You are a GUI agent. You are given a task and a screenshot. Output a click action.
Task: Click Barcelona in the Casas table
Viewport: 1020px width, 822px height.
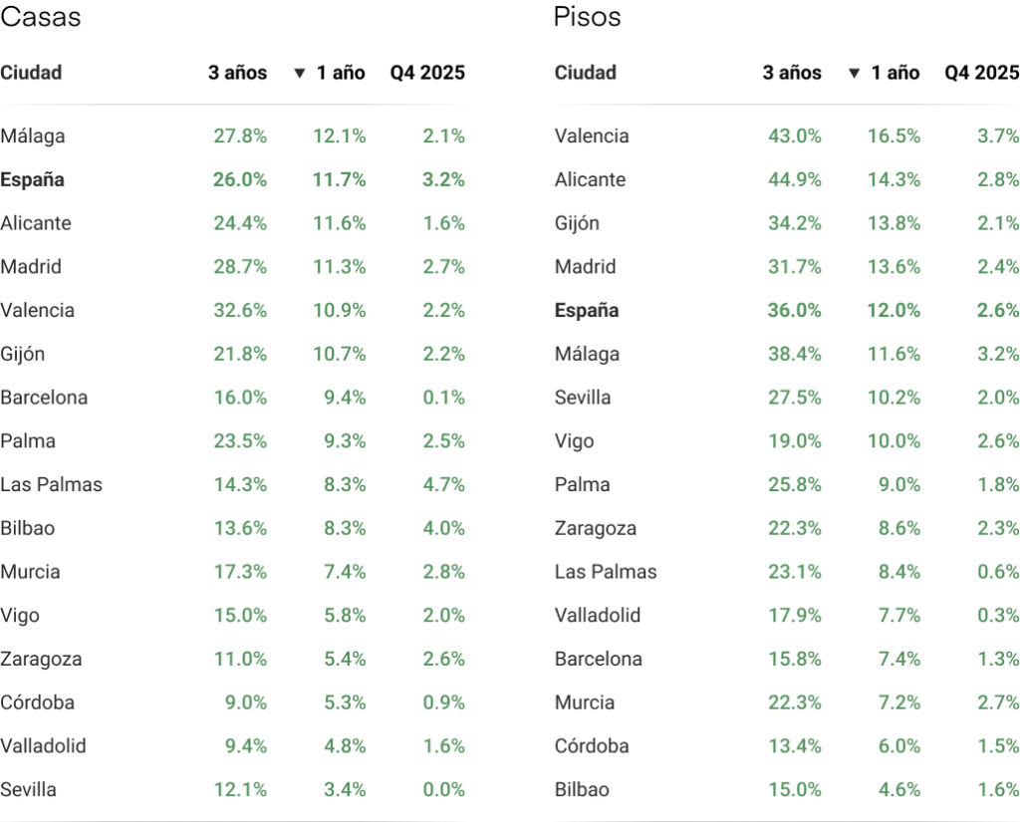(x=44, y=398)
